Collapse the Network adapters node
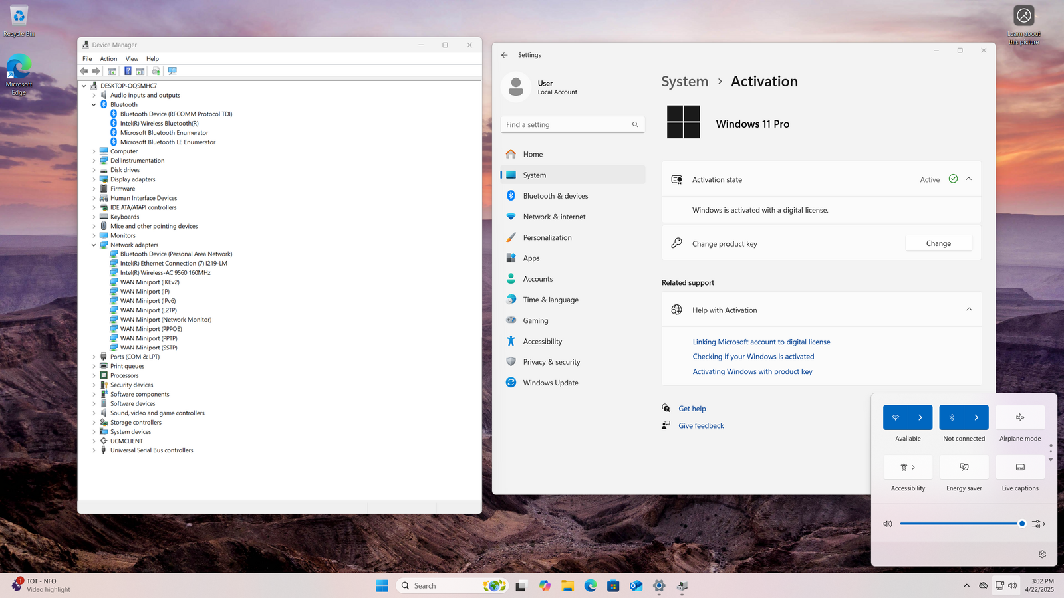 (94, 245)
